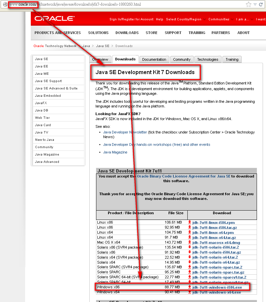This screenshot has width=266, height=302.
Task: Click the download arrow icon beside jdk-7u11-solaris-x64.tar.Z
Action: tap(190, 257)
